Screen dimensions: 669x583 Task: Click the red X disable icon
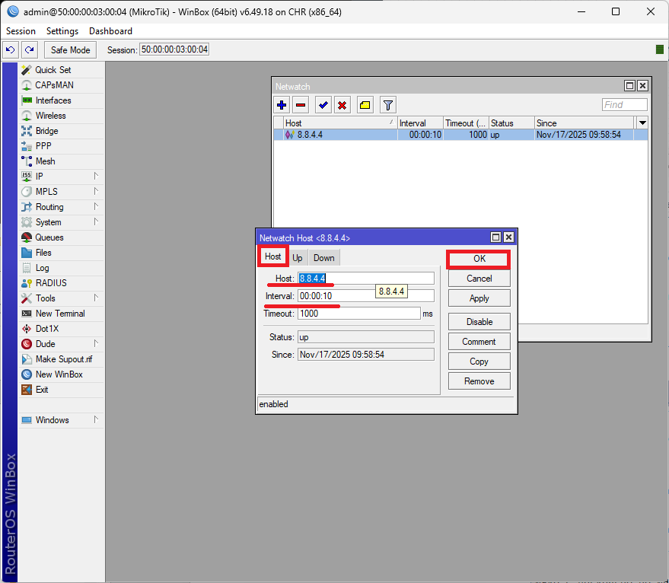point(342,105)
